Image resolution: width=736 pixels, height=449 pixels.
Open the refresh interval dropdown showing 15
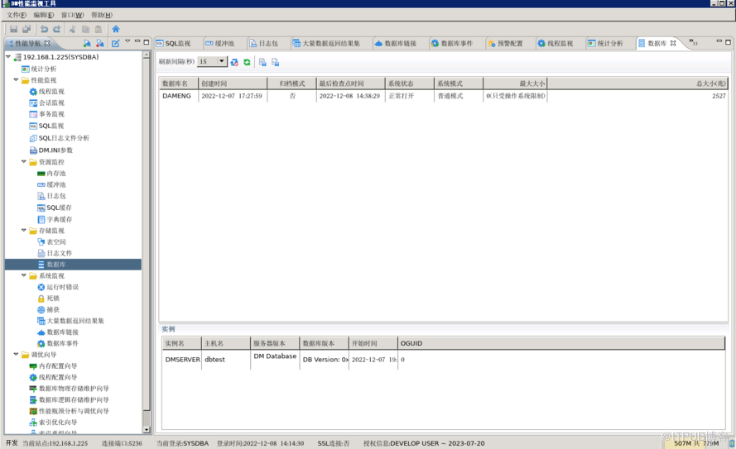click(x=222, y=62)
